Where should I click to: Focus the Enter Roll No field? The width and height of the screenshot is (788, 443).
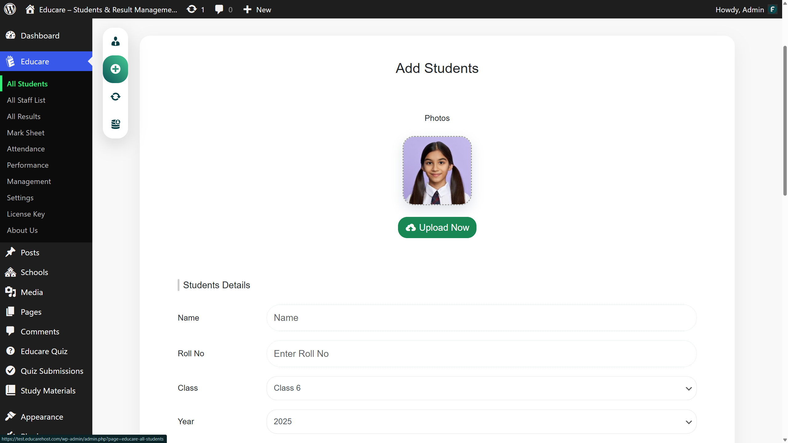(481, 354)
